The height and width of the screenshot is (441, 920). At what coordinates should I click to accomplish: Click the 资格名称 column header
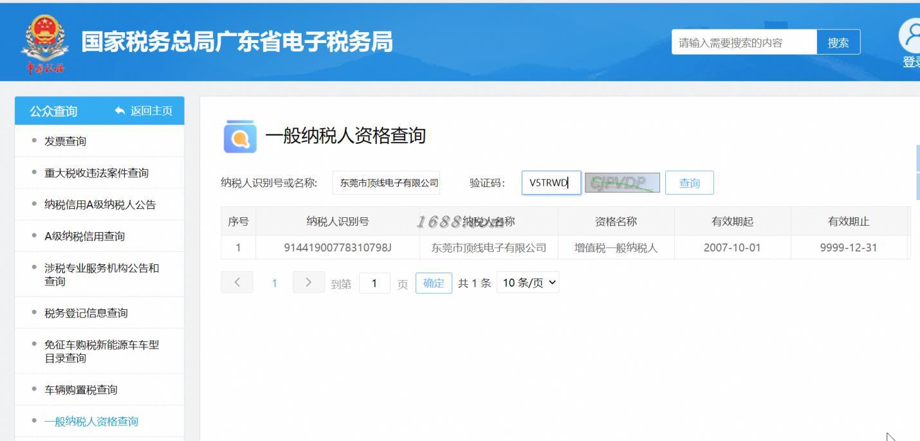tap(616, 221)
